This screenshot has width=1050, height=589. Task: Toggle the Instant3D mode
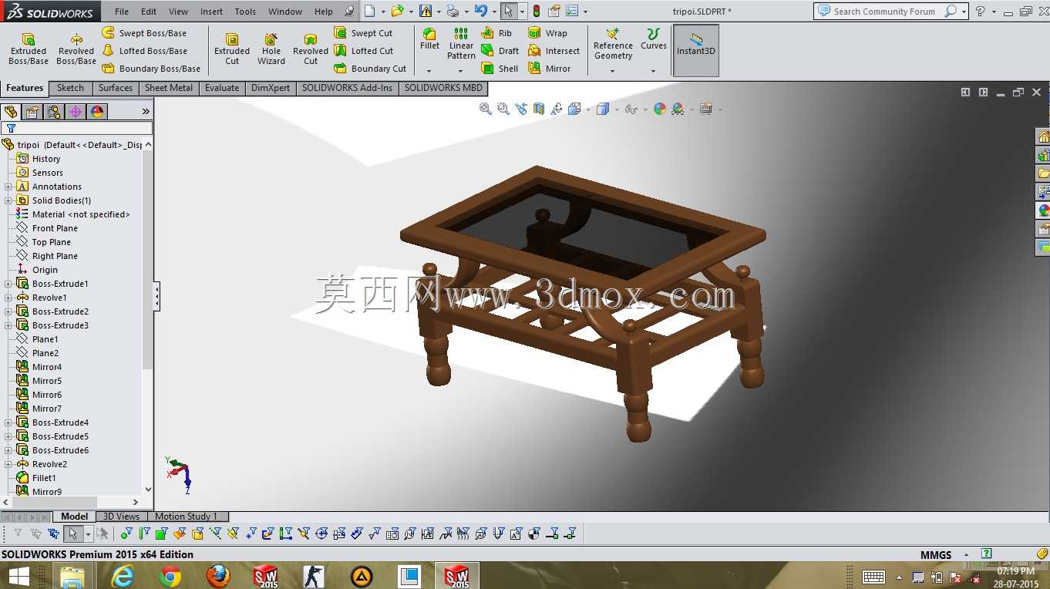pos(696,50)
